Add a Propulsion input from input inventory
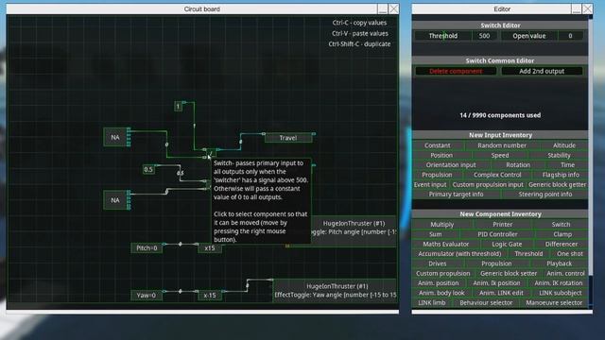Image resolution: width=605 pixels, height=340 pixels. (x=437, y=175)
